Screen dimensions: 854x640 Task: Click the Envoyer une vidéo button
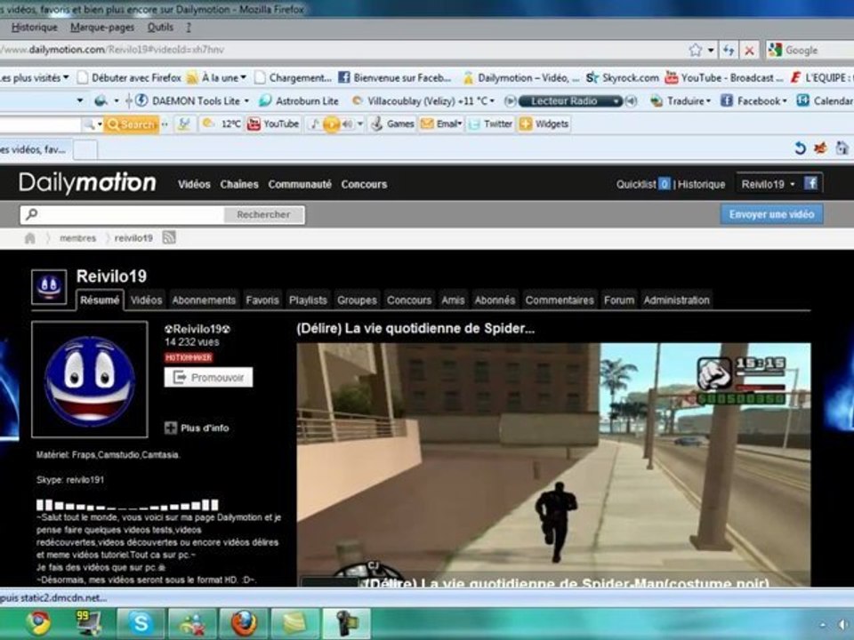coord(772,214)
